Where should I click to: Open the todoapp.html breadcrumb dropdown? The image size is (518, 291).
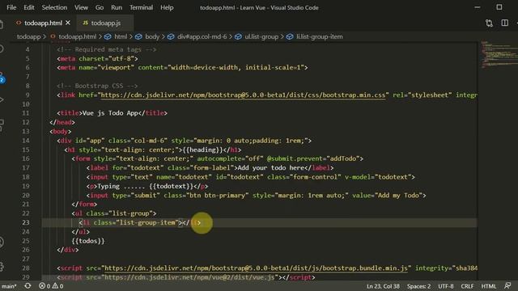tap(78, 36)
